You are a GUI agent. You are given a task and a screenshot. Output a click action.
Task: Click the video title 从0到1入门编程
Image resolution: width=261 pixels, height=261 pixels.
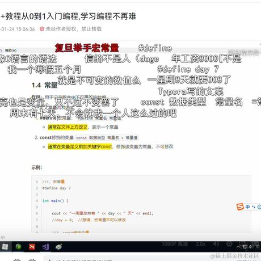(x=50, y=16)
